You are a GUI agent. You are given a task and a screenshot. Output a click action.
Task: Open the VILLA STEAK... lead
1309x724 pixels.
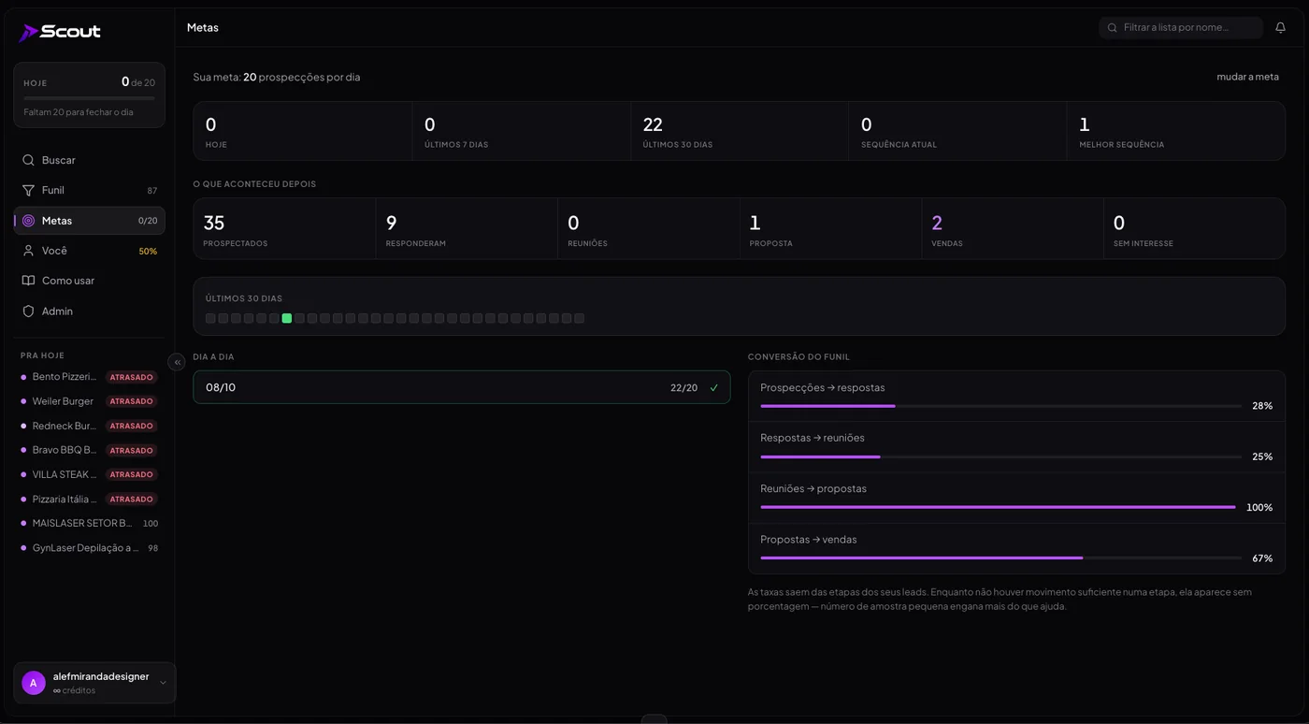89,474
